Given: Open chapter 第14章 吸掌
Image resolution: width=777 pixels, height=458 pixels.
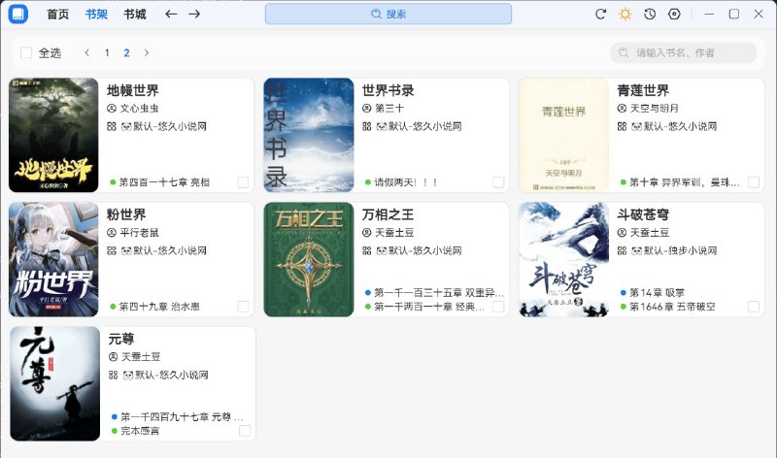Looking at the screenshot, I should (657, 293).
